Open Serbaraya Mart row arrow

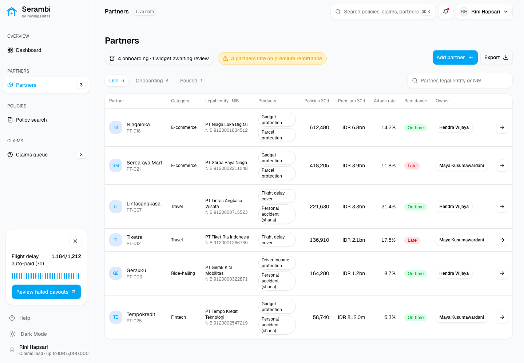pyautogui.click(x=502, y=166)
